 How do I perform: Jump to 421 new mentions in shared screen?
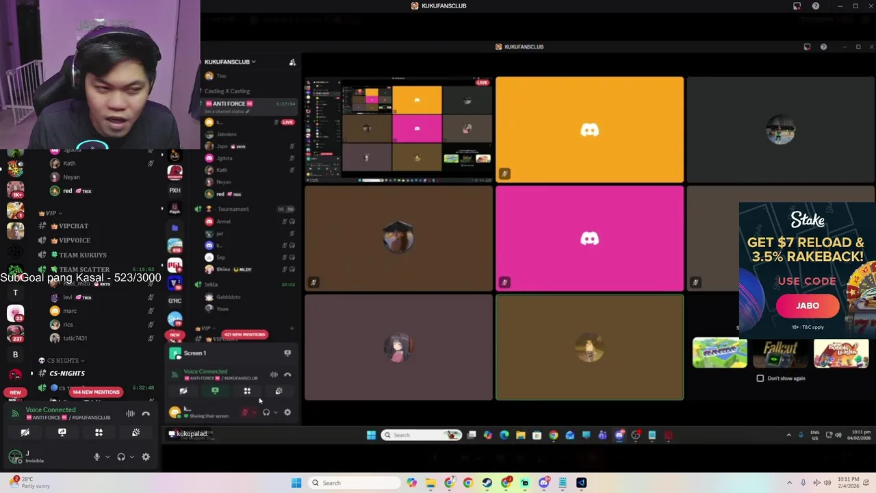pyautogui.click(x=244, y=334)
